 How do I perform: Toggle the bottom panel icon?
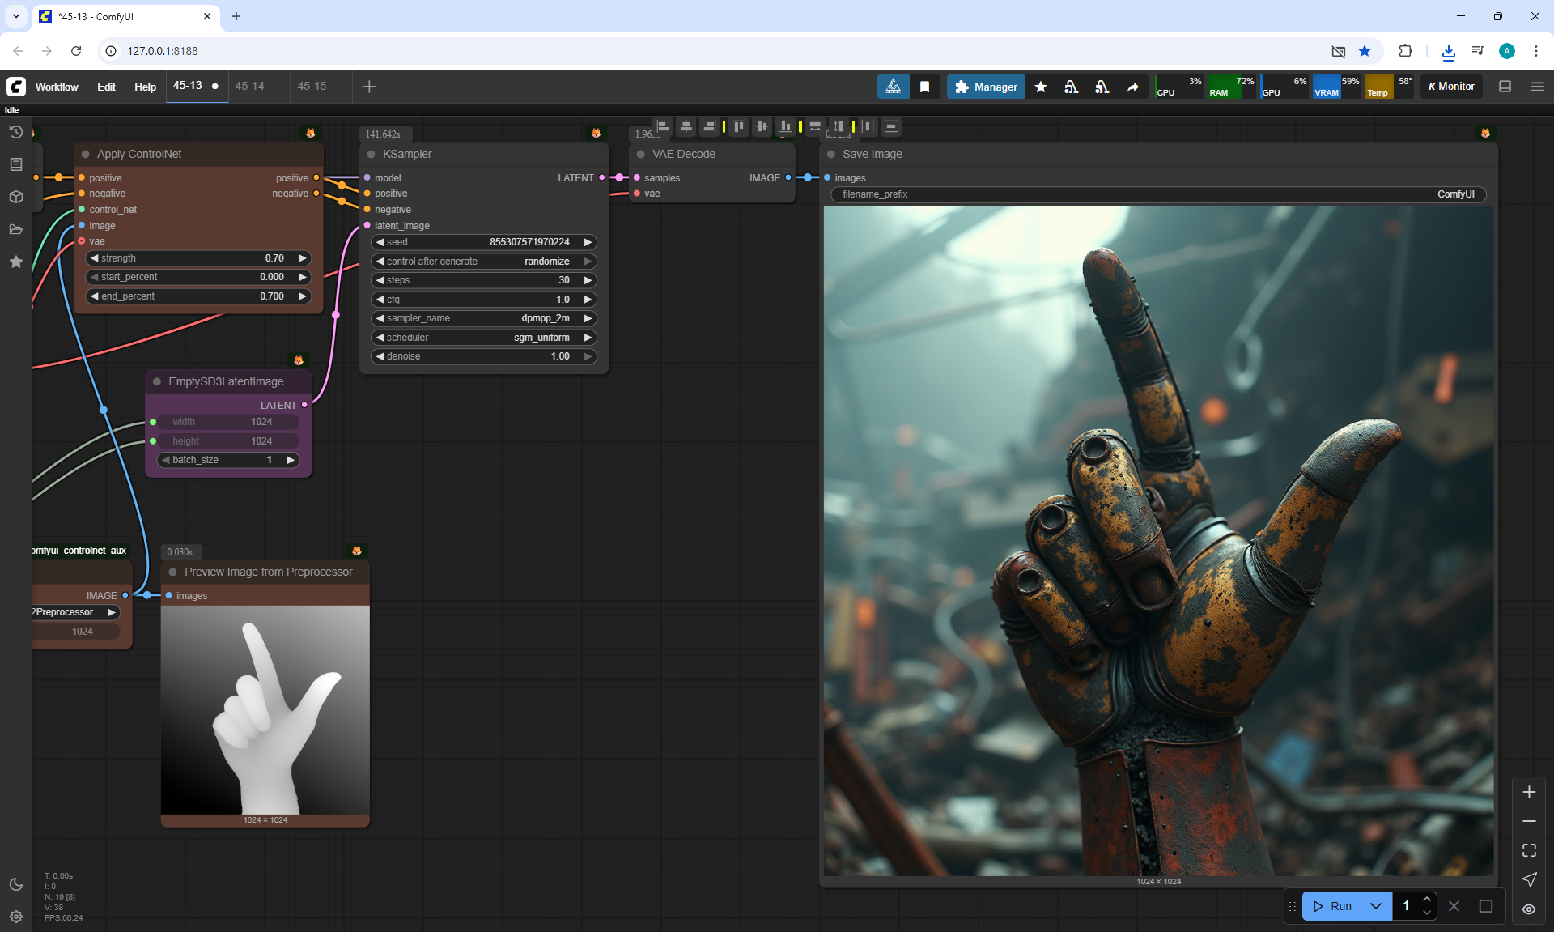[x=1505, y=87]
